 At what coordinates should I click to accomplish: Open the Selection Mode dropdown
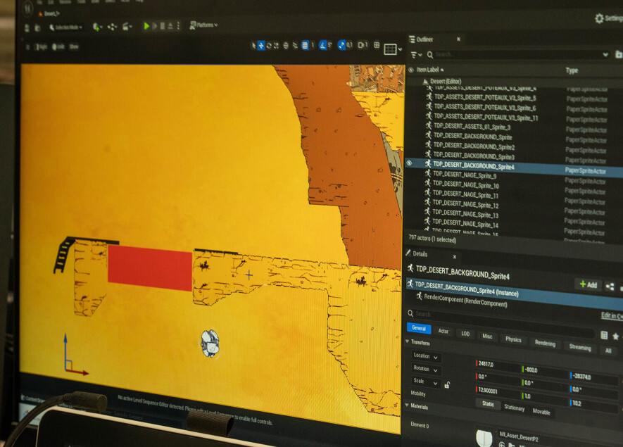click(66, 27)
